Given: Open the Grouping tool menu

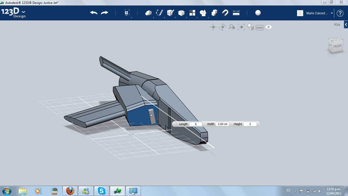Looking at the screenshot, I should (x=203, y=13).
